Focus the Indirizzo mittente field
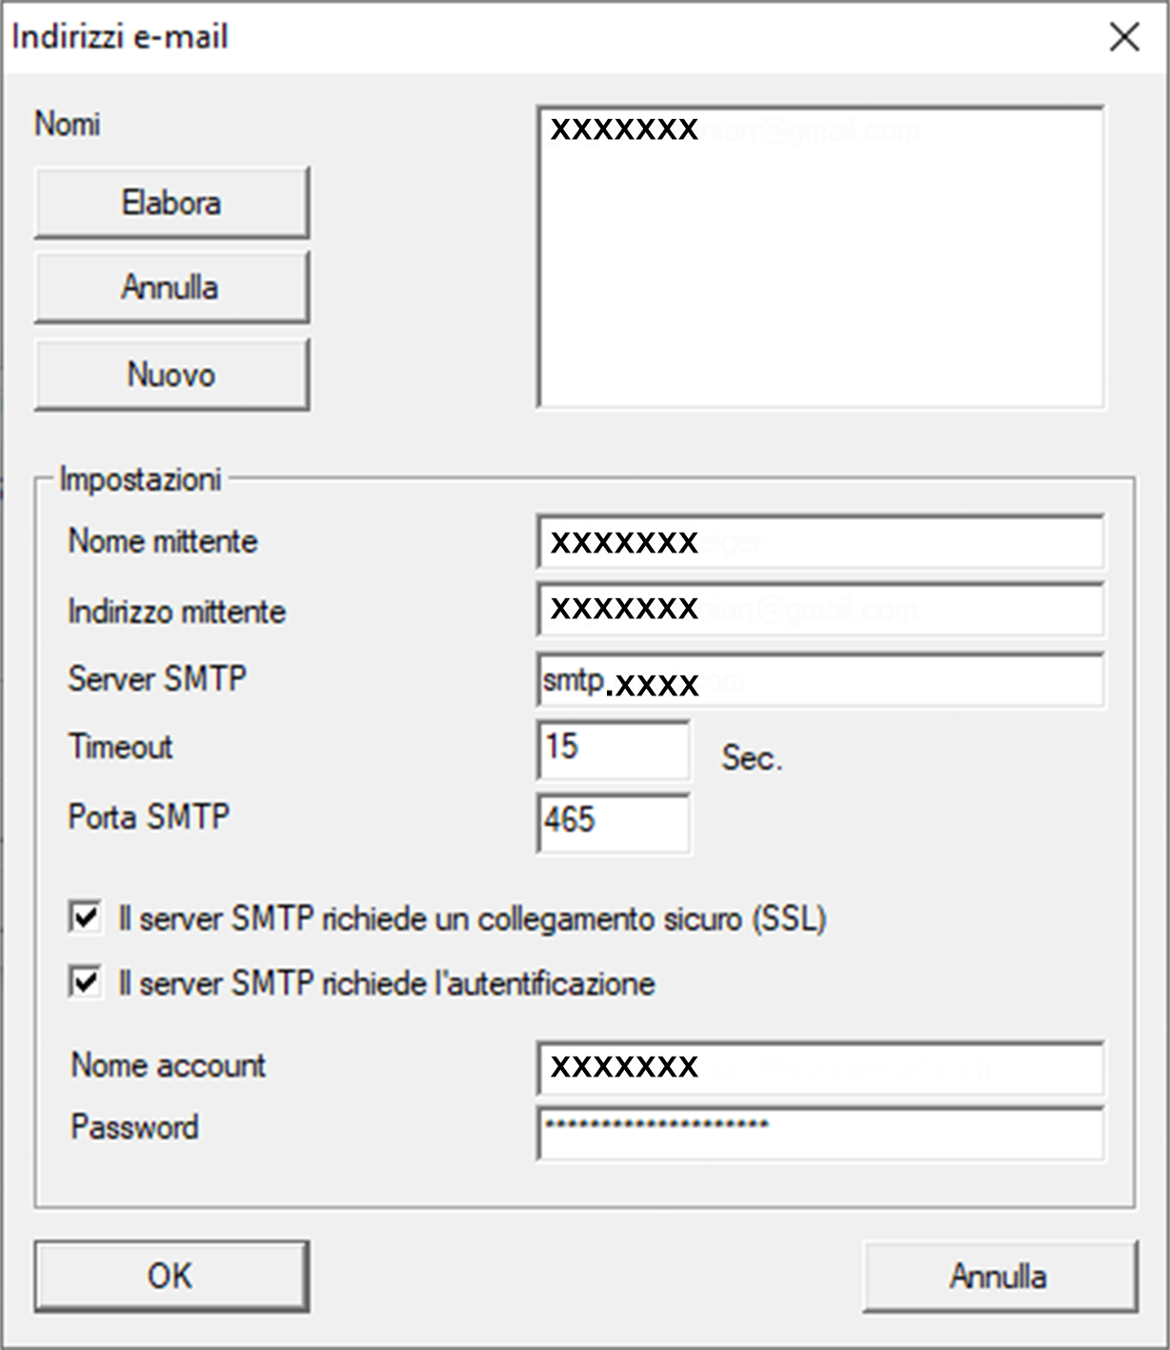This screenshot has height=1350, width=1170. [819, 609]
